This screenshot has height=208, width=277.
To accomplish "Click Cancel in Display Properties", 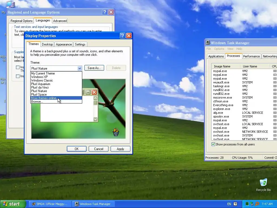I will (98, 149).
